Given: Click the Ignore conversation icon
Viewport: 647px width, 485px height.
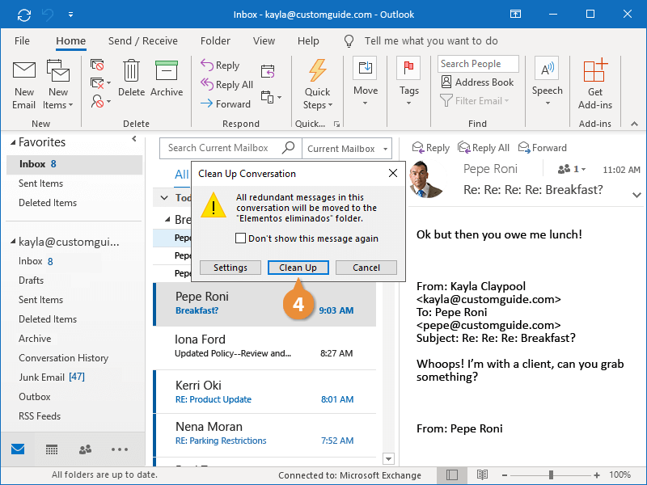Looking at the screenshot, I should tap(97, 65).
